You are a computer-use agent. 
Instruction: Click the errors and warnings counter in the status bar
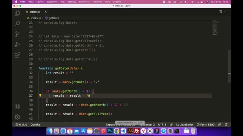(x=21, y=125)
